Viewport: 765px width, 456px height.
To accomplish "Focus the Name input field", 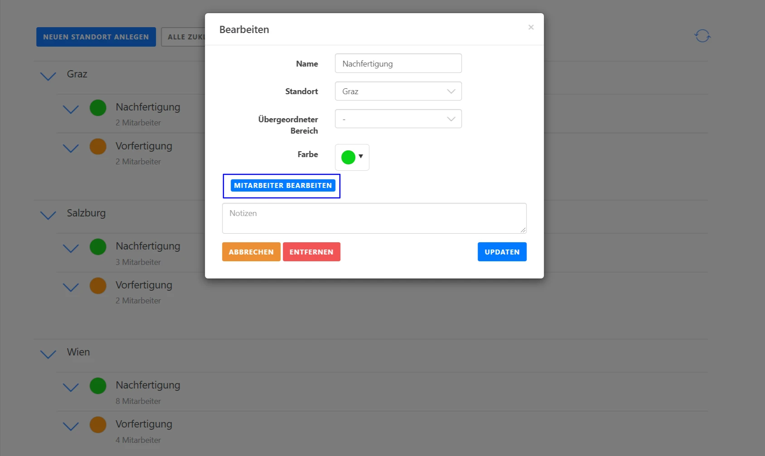I will click(x=398, y=63).
